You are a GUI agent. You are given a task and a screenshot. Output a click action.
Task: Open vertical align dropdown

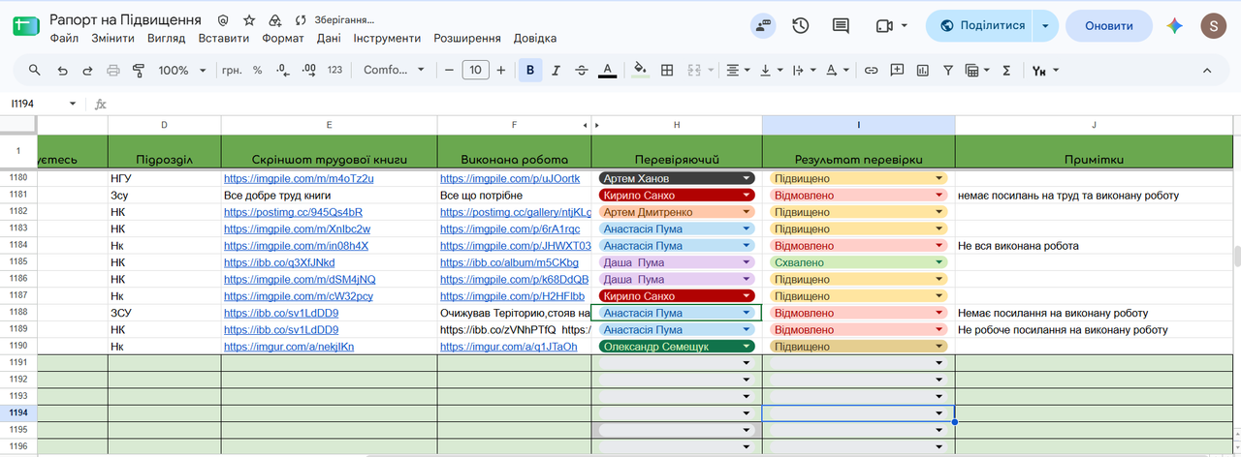click(x=771, y=70)
